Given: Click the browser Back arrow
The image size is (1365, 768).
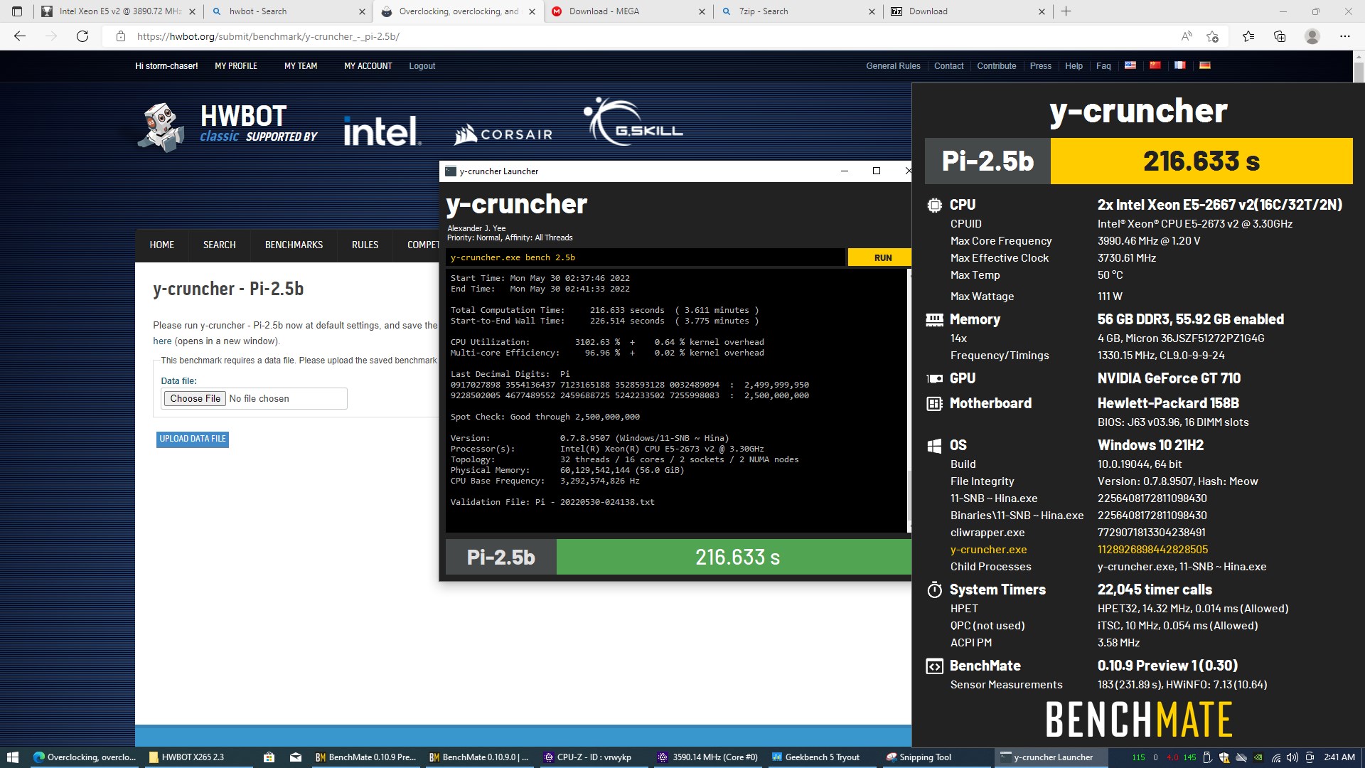Looking at the screenshot, I should click(20, 36).
